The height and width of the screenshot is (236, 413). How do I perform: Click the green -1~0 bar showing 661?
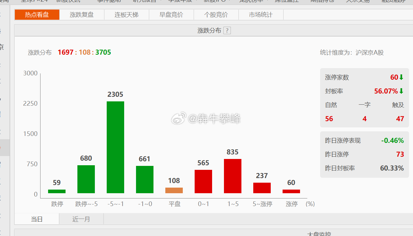[x=145, y=179]
